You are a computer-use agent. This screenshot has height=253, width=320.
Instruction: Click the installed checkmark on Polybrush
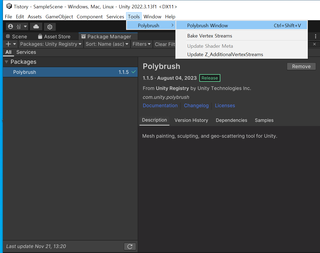tap(134, 72)
